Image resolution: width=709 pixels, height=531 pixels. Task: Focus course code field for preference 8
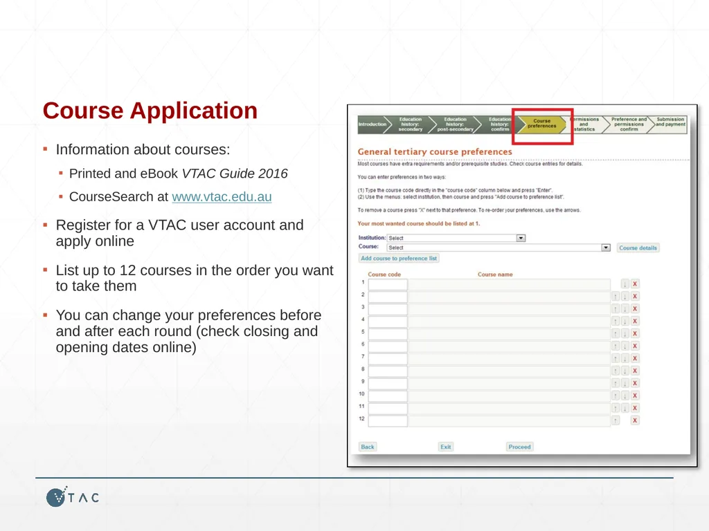(388, 371)
